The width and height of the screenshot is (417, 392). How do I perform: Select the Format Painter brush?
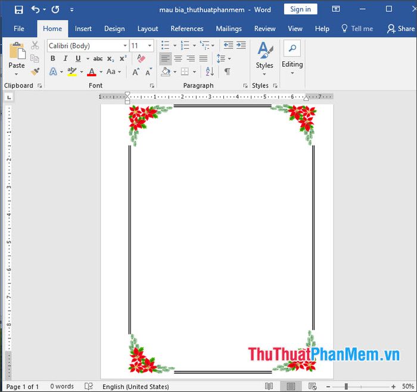(x=35, y=71)
